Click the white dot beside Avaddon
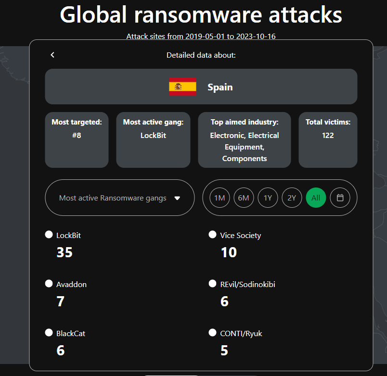 pos(49,284)
